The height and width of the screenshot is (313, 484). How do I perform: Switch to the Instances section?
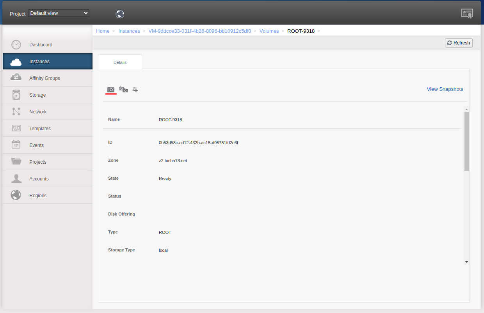39,61
